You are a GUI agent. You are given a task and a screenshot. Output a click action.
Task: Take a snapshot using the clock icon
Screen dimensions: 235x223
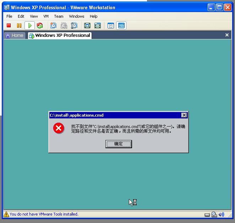(53, 26)
